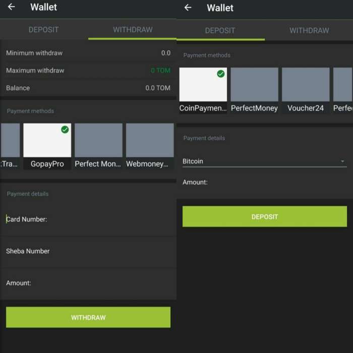Click the green checkmark on the GopayPro tile
353x353 pixels.
(65, 130)
